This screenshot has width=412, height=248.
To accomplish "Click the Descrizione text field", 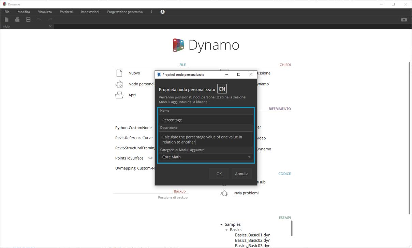I will (206, 139).
